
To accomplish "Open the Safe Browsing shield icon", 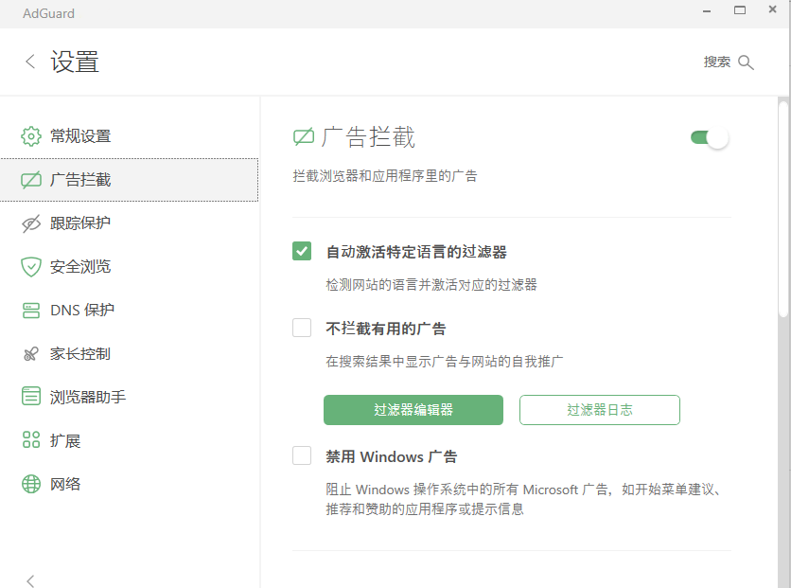I will (29, 267).
